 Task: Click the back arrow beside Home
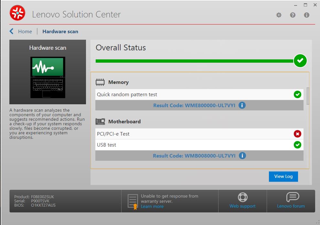pos(12,31)
